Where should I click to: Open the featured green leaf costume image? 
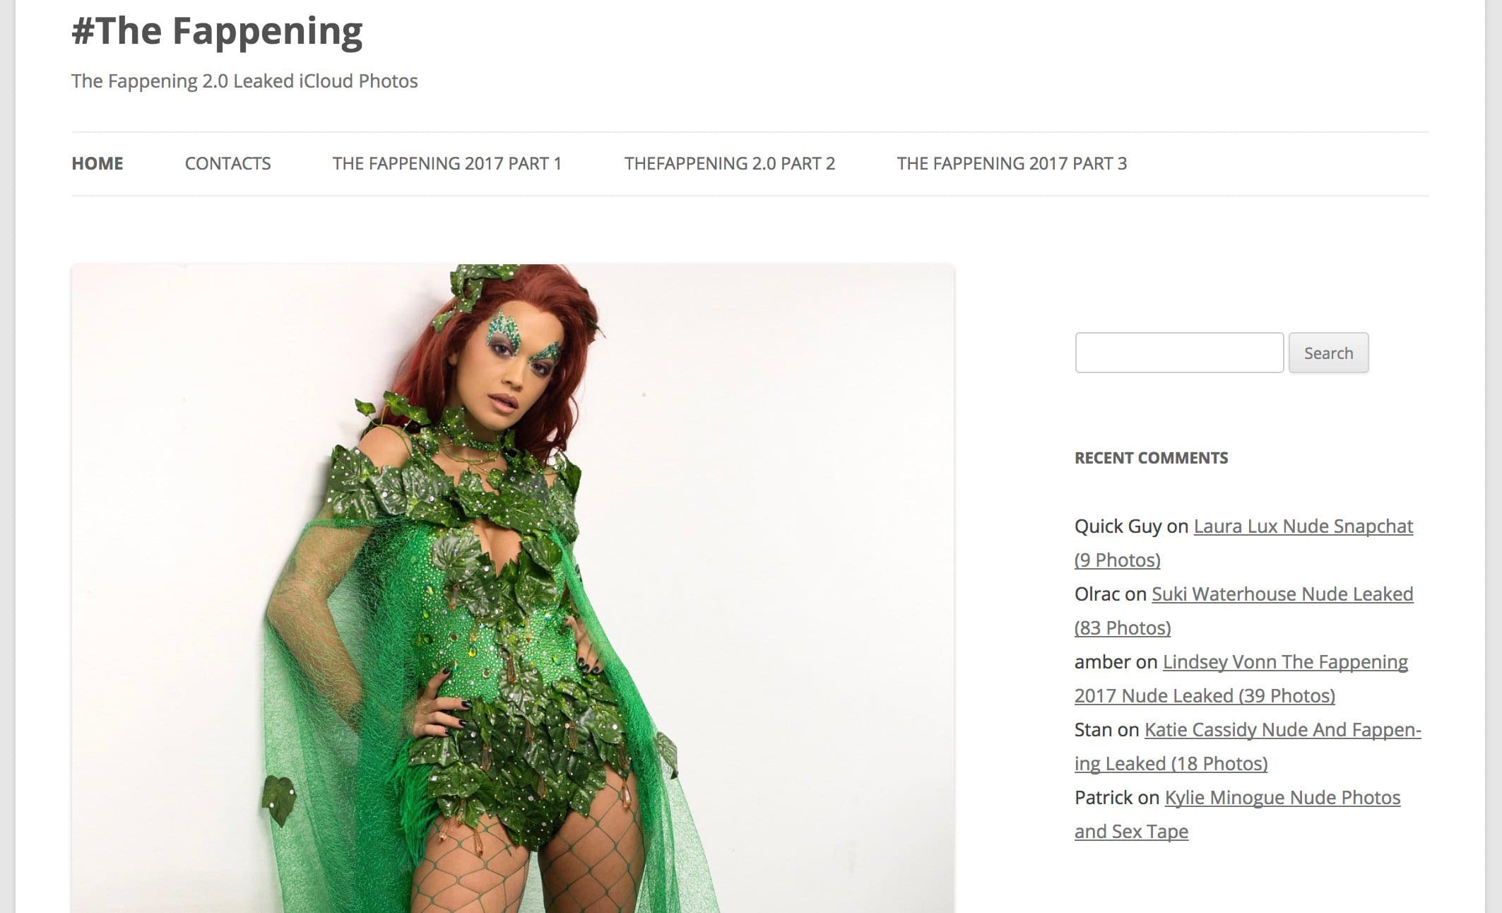pos(512,588)
